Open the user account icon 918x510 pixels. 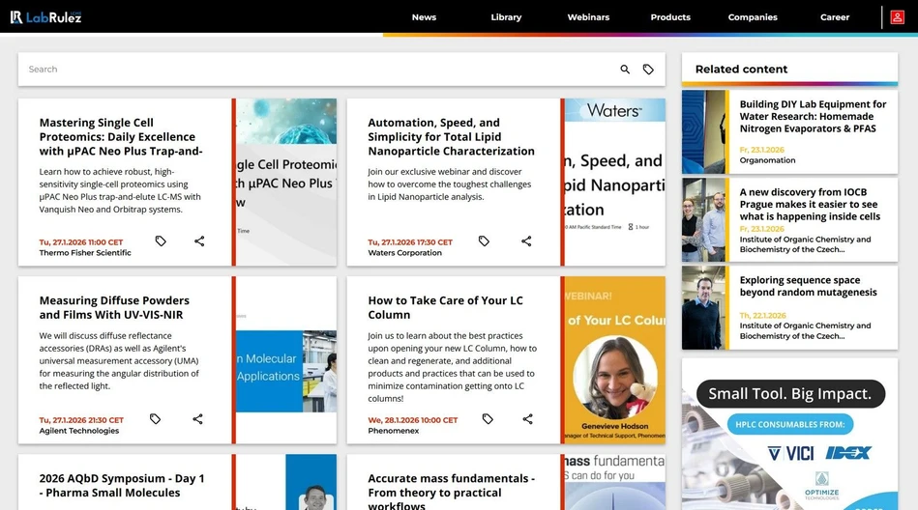click(x=897, y=17)
